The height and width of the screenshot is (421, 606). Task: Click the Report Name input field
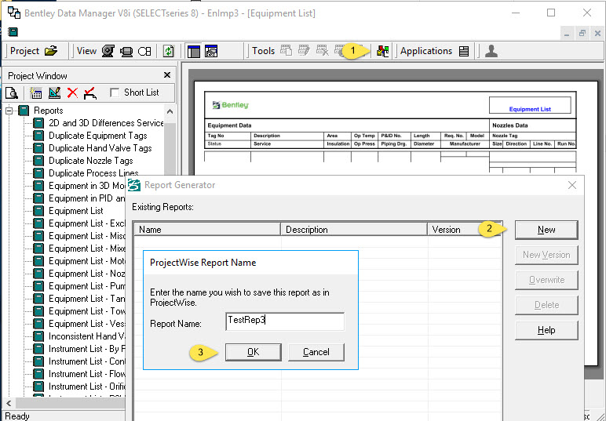tap(285, 321)
